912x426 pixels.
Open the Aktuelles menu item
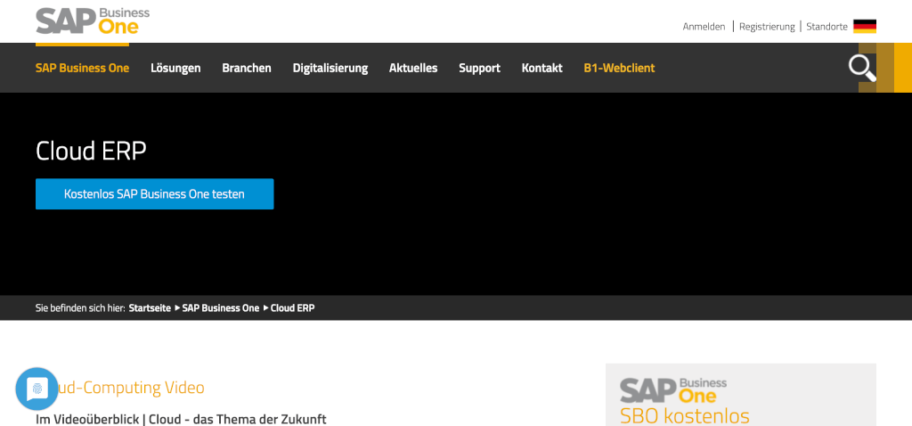[413, 68]
